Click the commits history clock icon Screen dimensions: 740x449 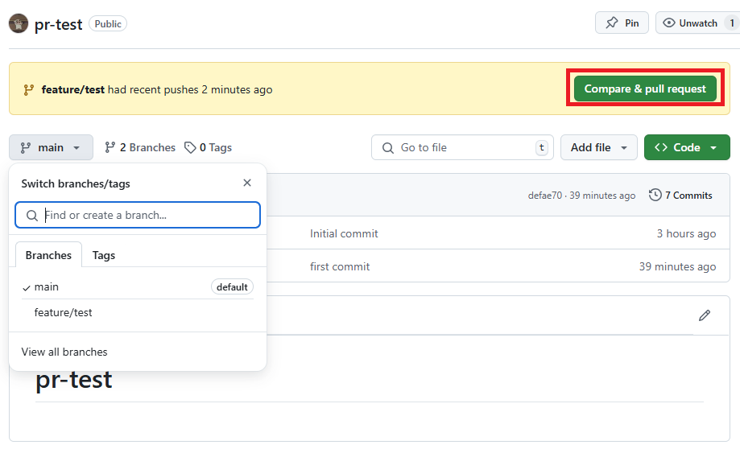[x=655, y=195]
